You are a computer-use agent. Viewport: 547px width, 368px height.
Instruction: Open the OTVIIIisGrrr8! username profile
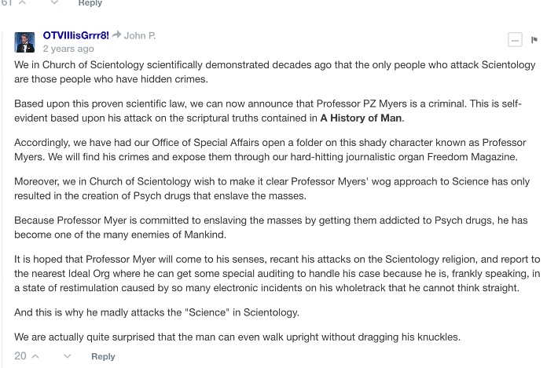(75, 35)
